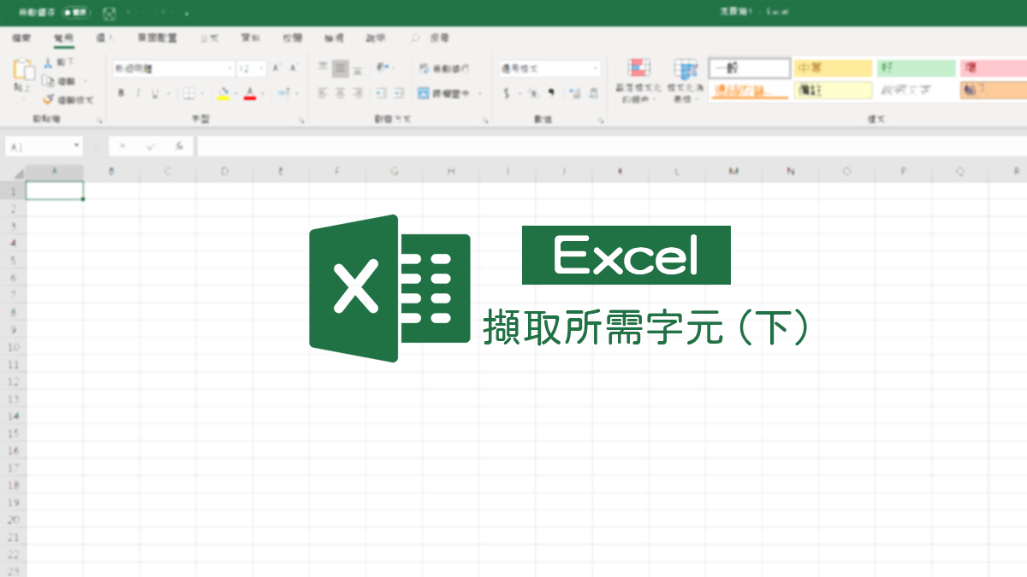Image resolution: width=1027 pixels, height=577 pixels.
Task: Apply the percentage style icon
Action: [x=532, y=92]
